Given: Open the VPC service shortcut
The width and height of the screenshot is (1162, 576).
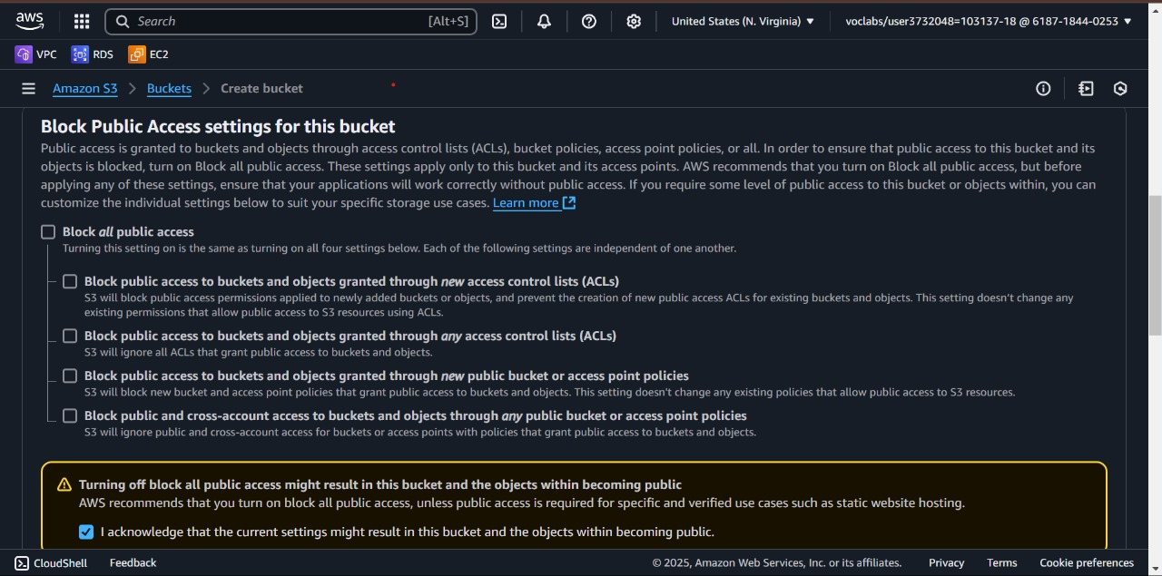Looking at the screenshot, I should pos(36,54).
